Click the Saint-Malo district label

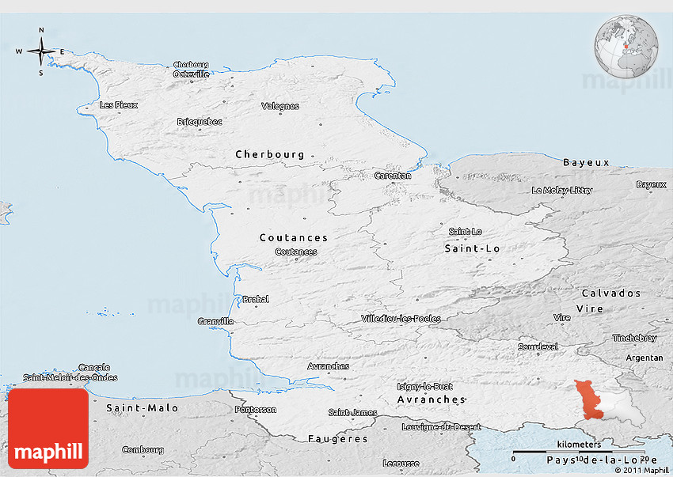pyautogui.click(x=142, y=408)
